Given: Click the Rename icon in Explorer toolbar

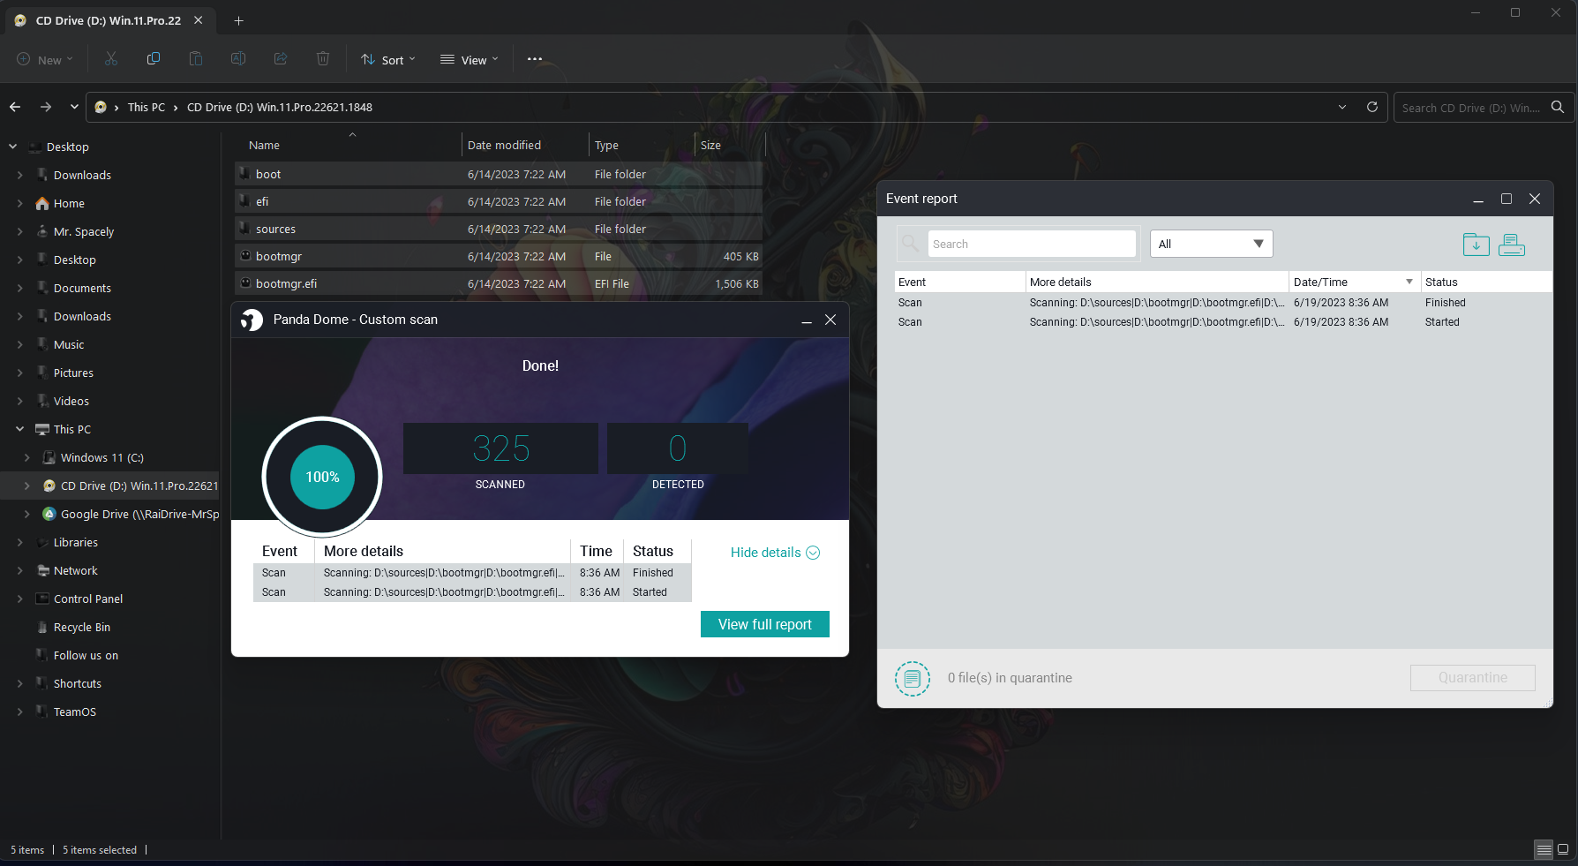Looking at the screenshot, I should tap(238, 59).
